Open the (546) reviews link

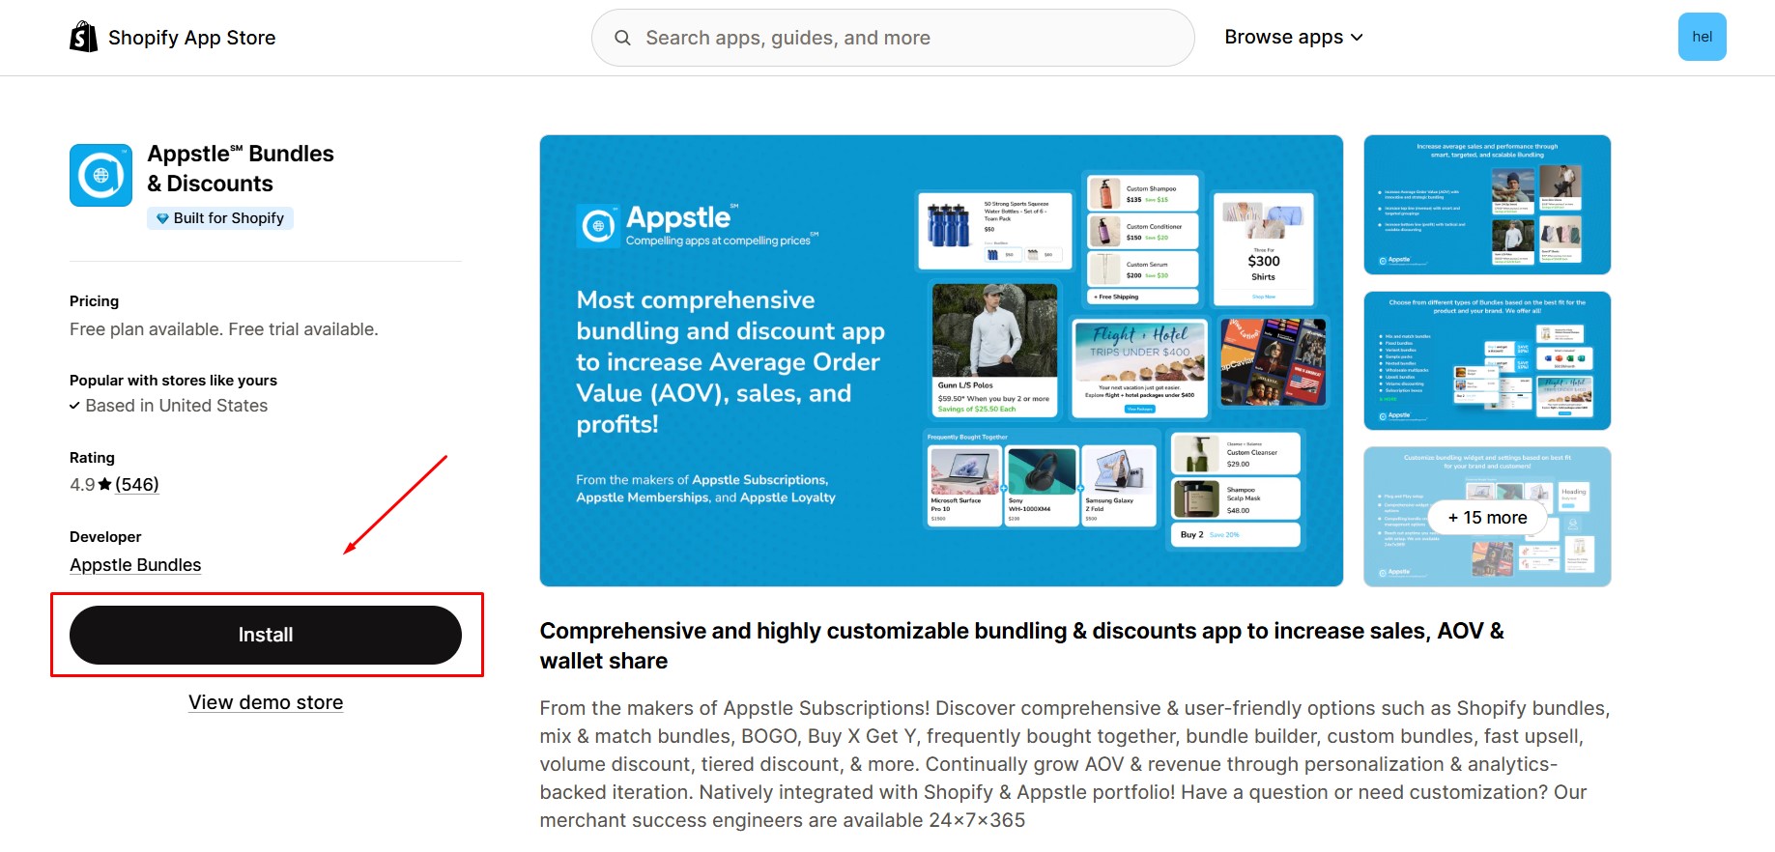137,484
